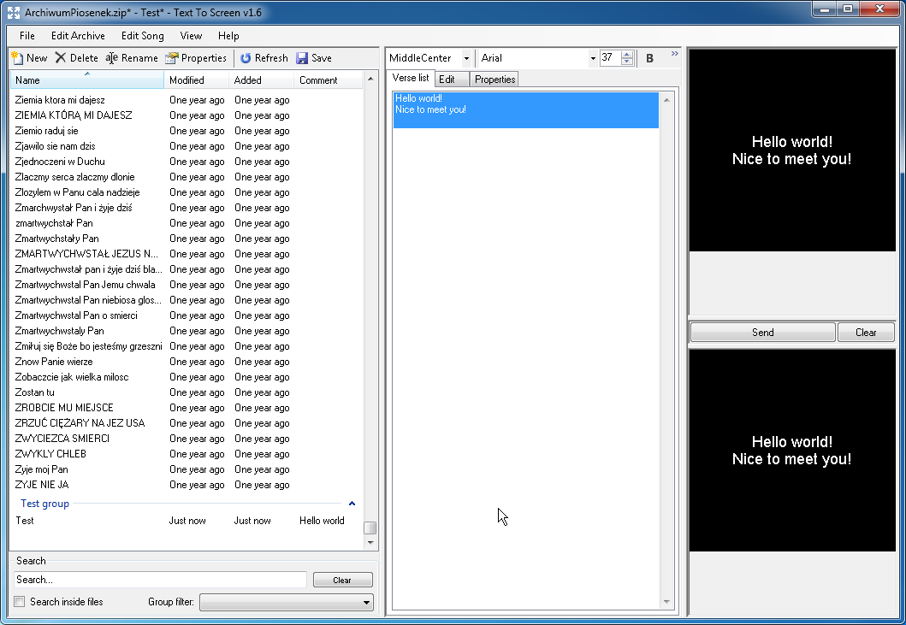The height and width of the screenshot is (625, 906).
Task: Open the MiddleCenter alignment dropdown
Action: (x=465, y=57)
